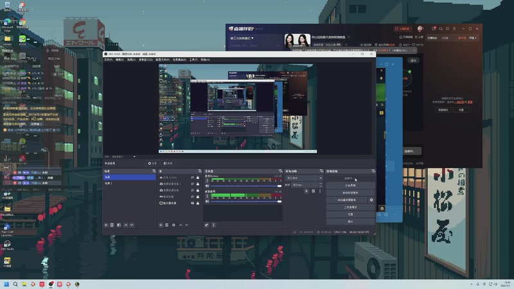Image resolution: width=514 pixels, height=289 pixels.
Task: Adjust the 桌面音频 volume slider
Action: click(246, 202)
